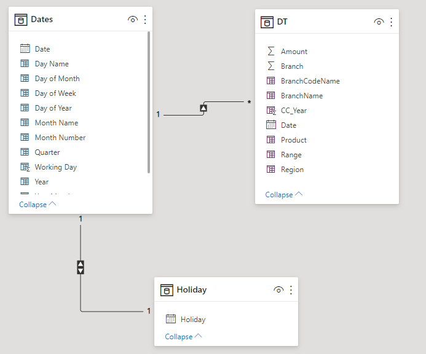The width and height of the screenshot is (426, 354).
Task: Click the calendar icon beside Date in Dates
Action: point(25,49)
